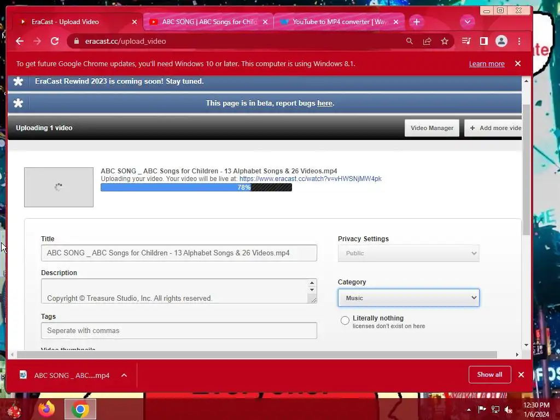The image size is (560, 420).
Task: Click Show all downloads button
Action: click(489, 375)
